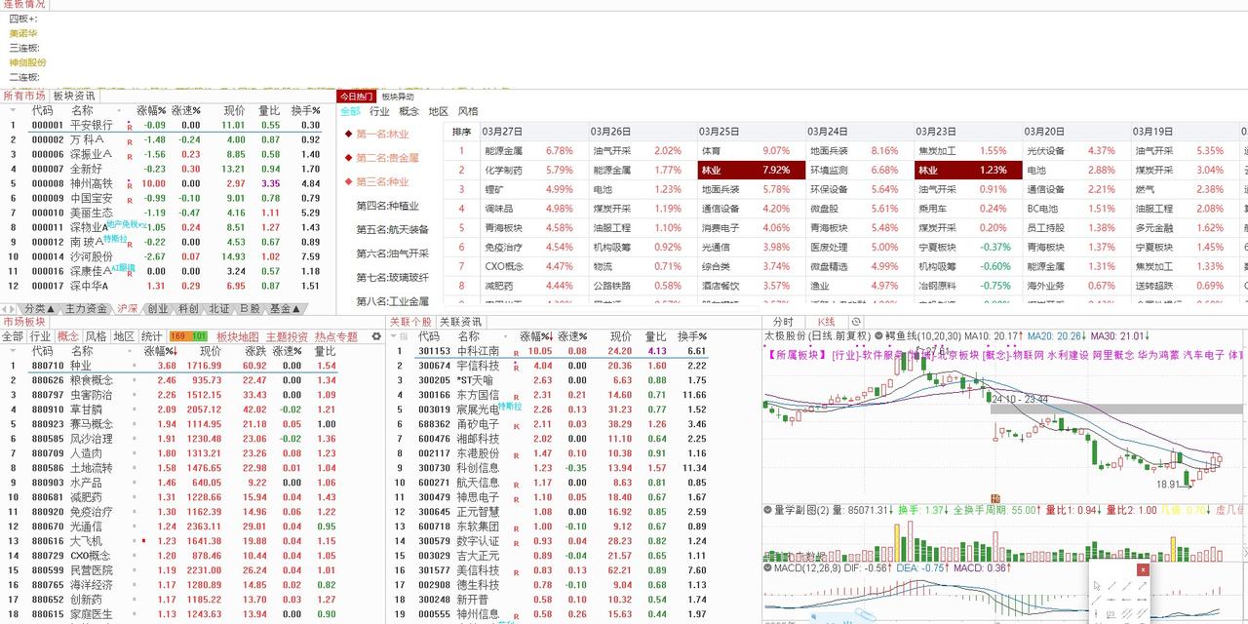The height and width of the screenshot is (624, 1248).
Task: Open market block settings gear icon
Action: click(x=377, y=336)
